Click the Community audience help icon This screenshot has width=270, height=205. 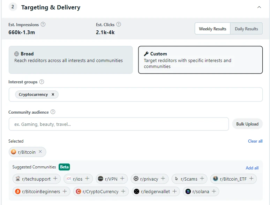[x=53, y=112]
